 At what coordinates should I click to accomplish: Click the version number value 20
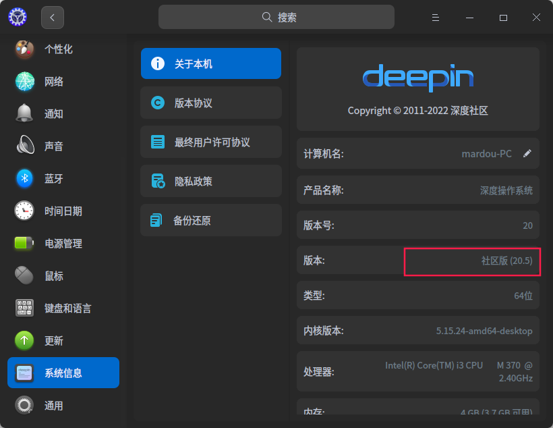pos(527,225)
